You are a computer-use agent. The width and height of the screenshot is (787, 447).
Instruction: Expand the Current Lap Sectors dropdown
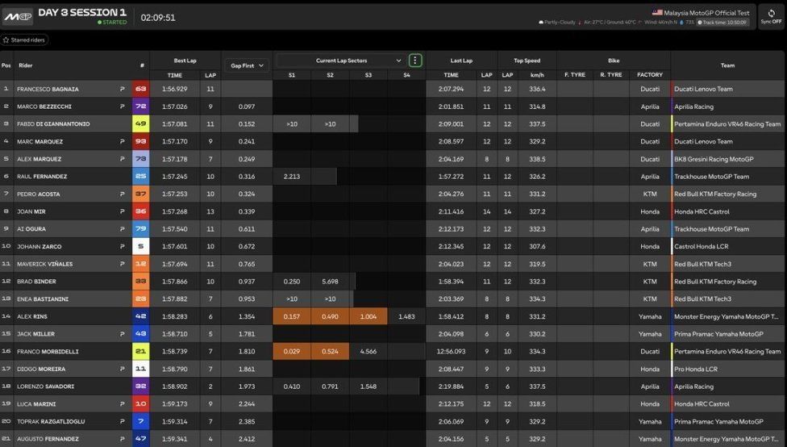341,61
